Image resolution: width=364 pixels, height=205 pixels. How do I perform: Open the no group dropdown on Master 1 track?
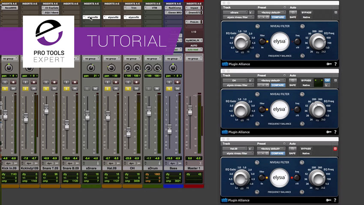click(194, 59)
